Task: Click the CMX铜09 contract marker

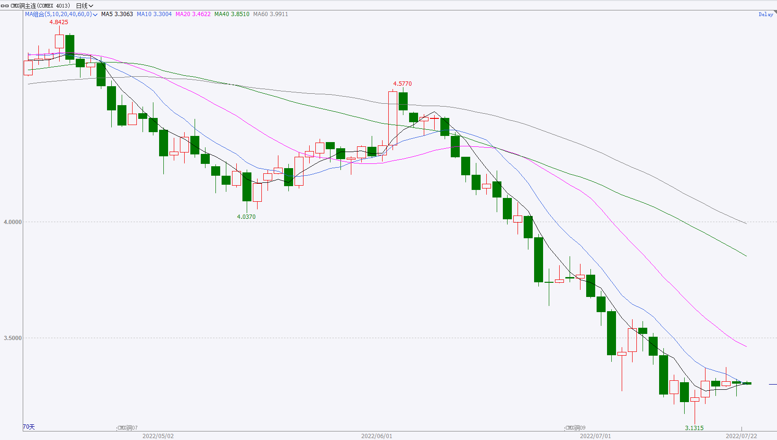Action: point(575,428)
